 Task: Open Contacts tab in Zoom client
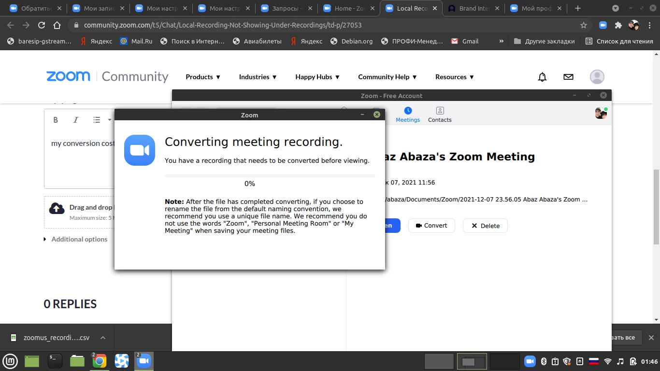point(440,115)
